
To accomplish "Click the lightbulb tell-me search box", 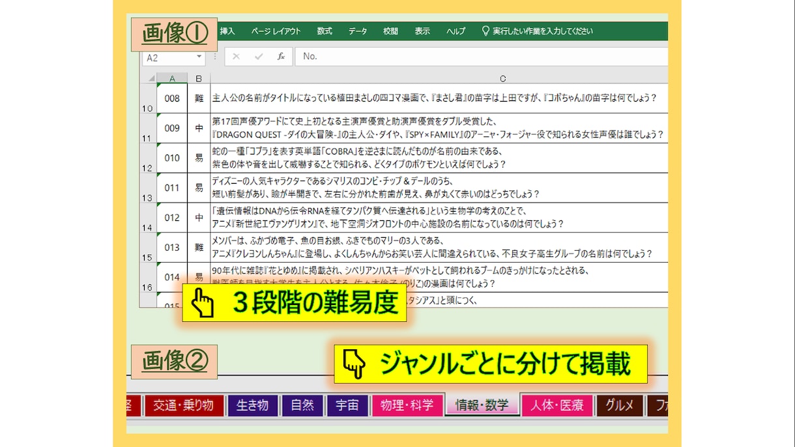I will [537, 31].
